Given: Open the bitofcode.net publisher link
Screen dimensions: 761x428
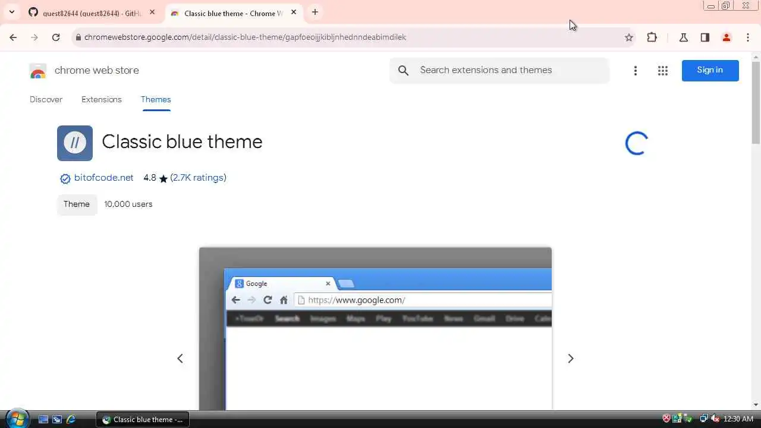Looking at the screenshot, I should tap(104, 178).
